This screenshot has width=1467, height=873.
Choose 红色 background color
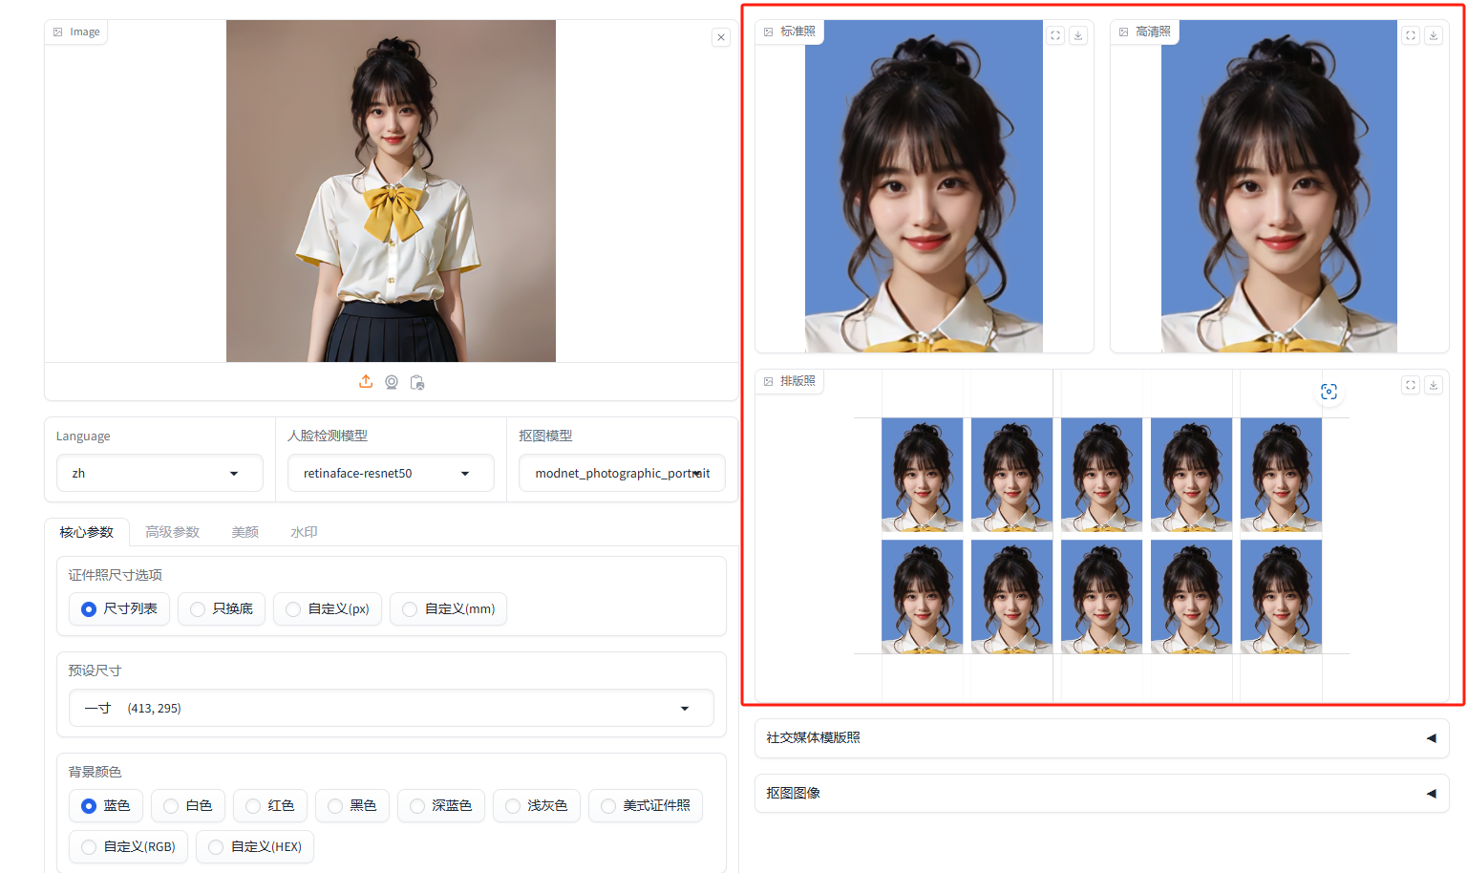270,805
